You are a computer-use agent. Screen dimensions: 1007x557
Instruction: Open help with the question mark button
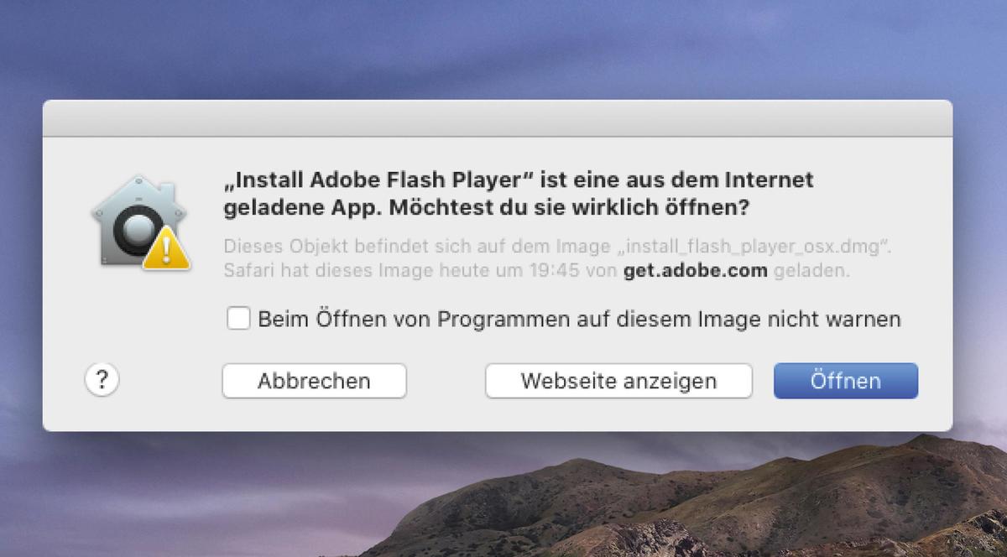(x=102, y=380)
